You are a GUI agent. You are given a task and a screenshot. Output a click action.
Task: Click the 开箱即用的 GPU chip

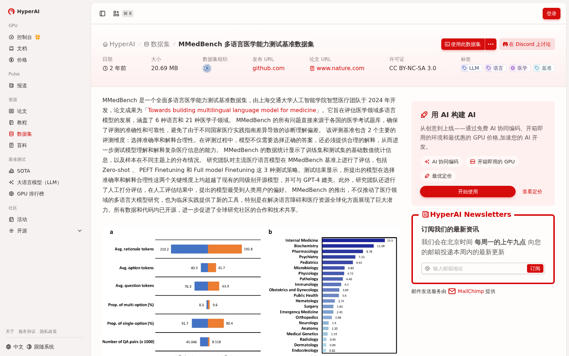click(492, 162)
